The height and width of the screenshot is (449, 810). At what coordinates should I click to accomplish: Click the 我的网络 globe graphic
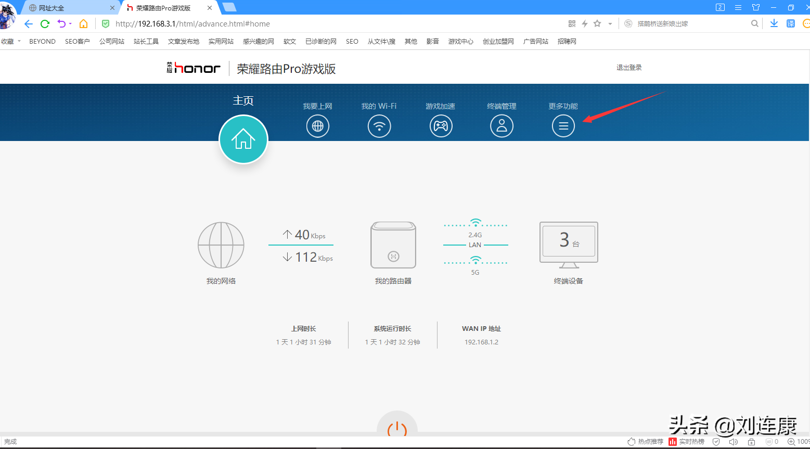pos(221,245)
